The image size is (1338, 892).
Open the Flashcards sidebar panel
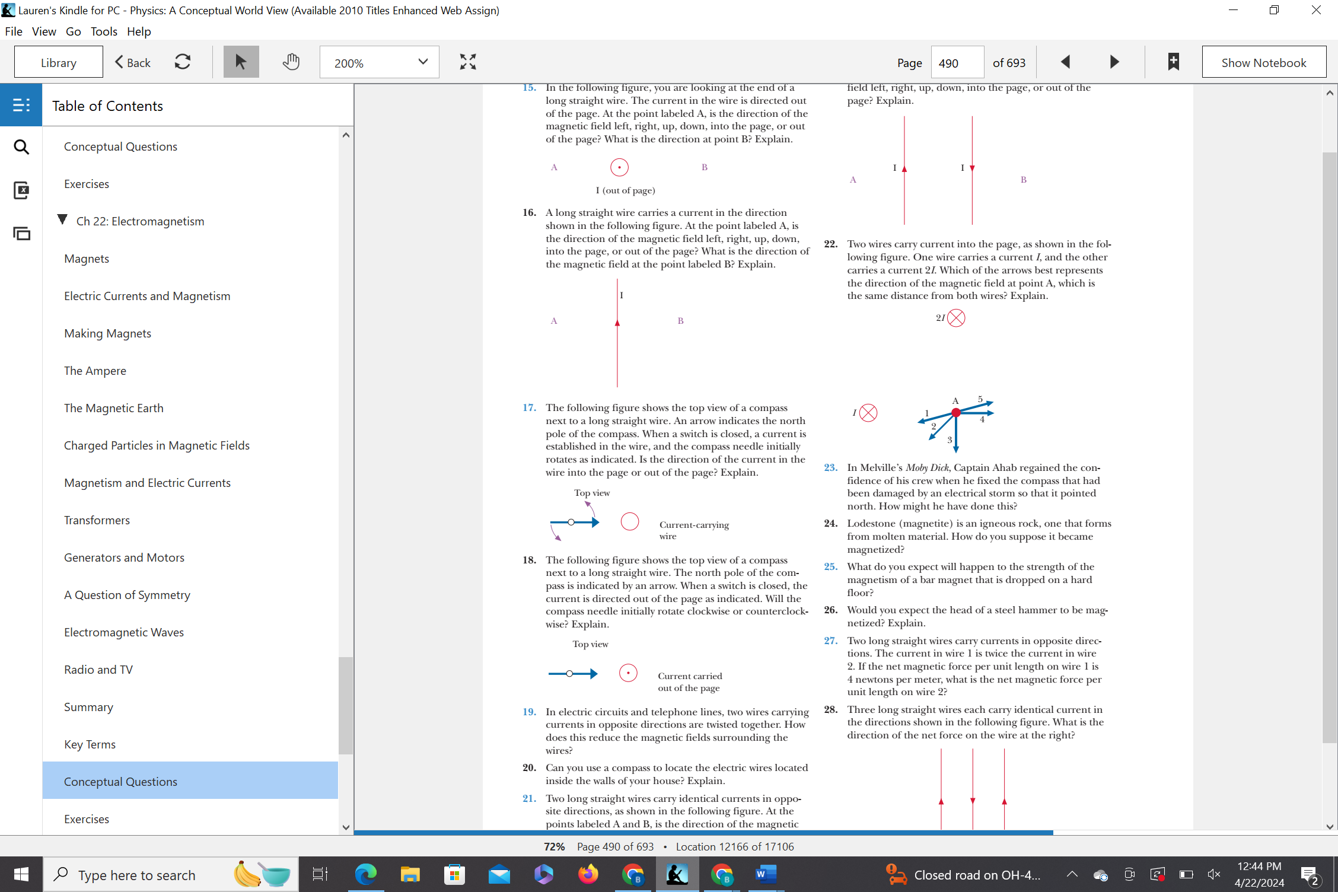coord(21,190)
